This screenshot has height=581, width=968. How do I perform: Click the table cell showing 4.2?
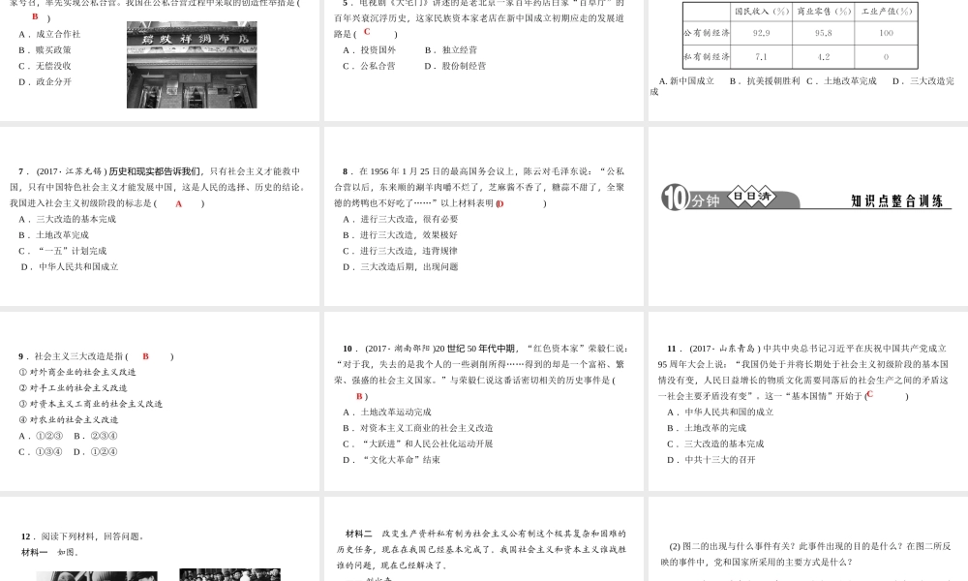click(x=824, y=57)
